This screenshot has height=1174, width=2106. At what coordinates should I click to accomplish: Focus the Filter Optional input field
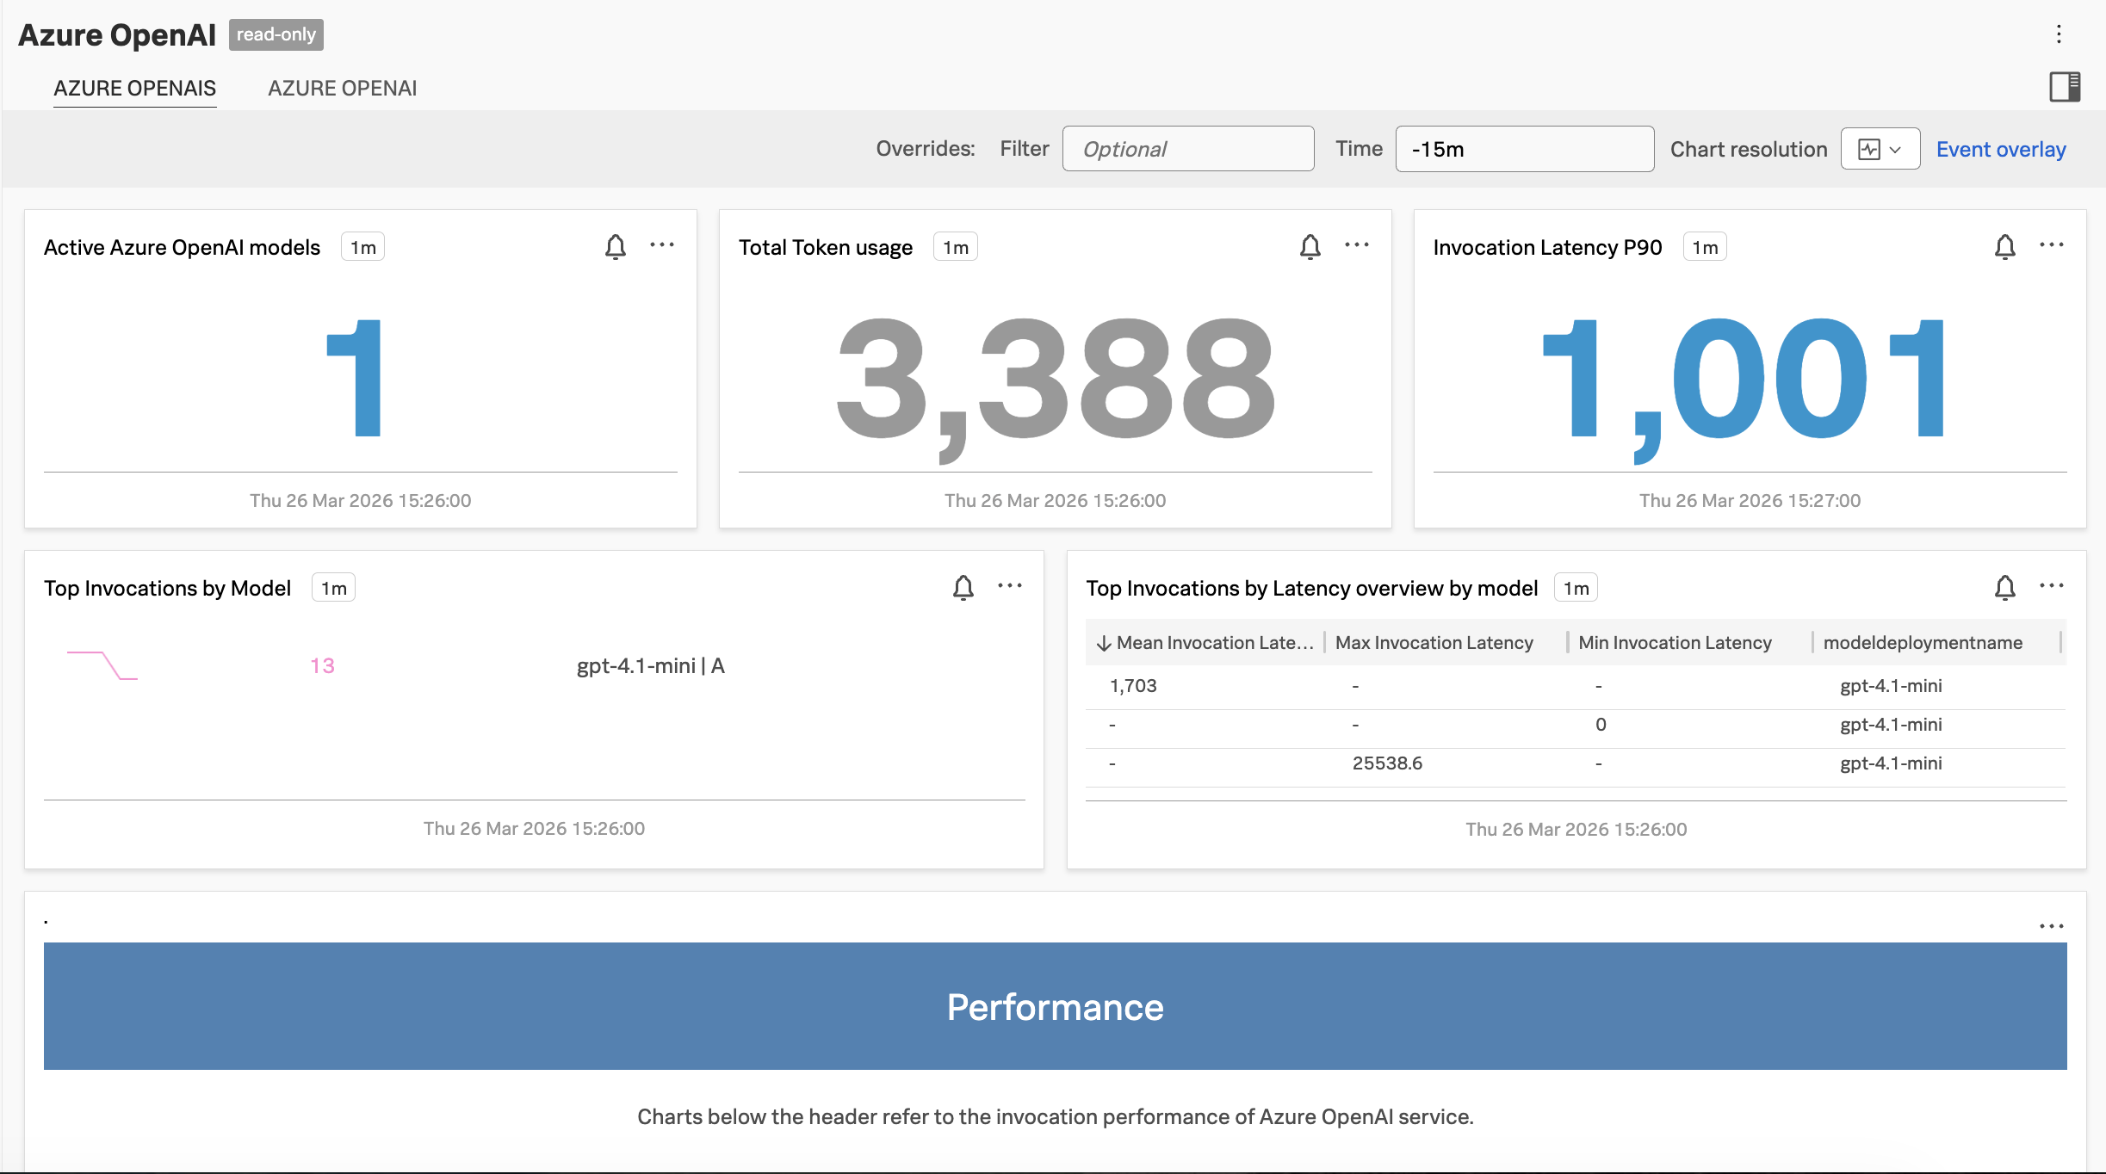coord(1188,149)
